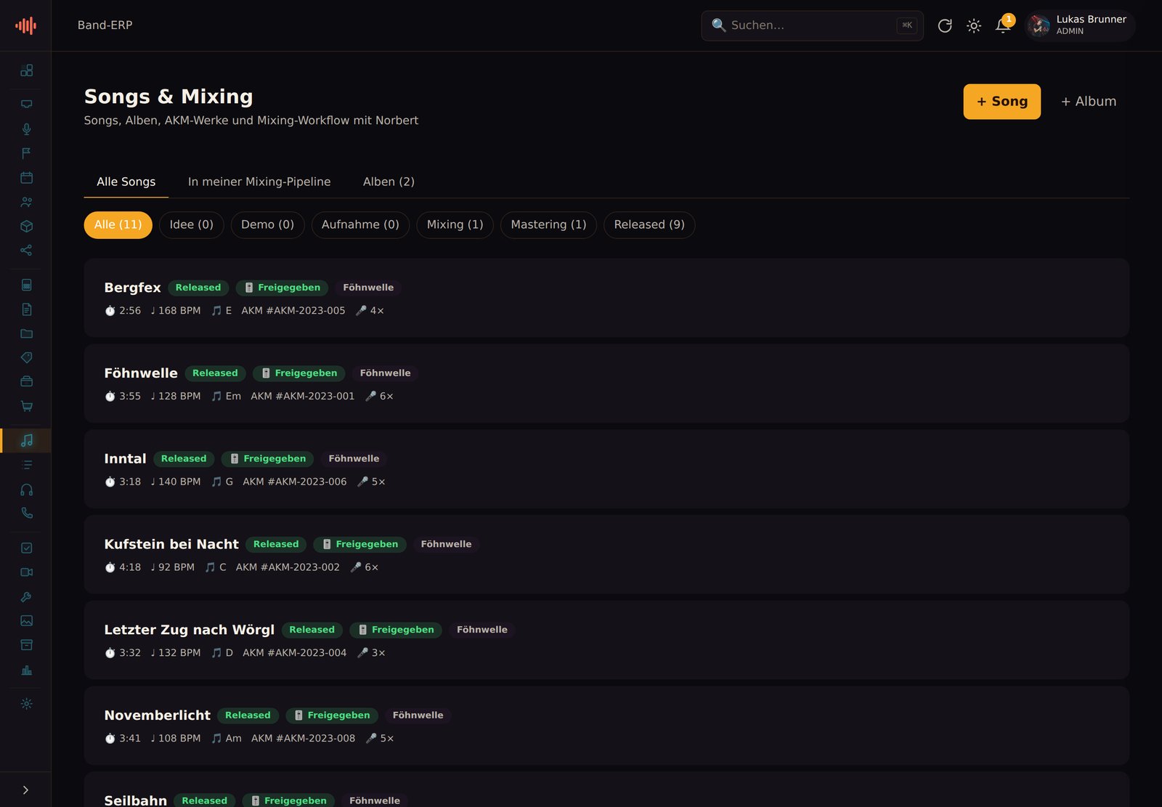Create a new album with + Album

1089,102
